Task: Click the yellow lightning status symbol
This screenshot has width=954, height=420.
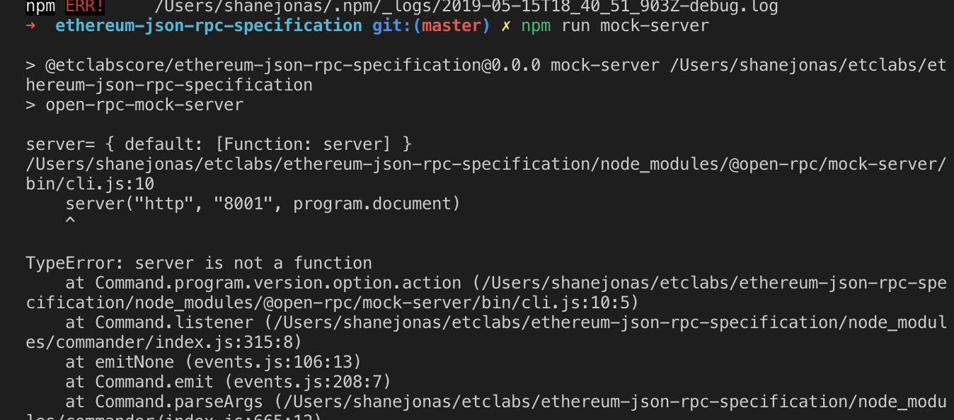Action: 507,25
